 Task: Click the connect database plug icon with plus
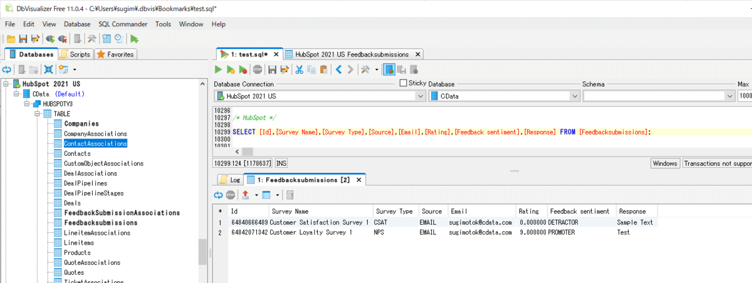51,39
